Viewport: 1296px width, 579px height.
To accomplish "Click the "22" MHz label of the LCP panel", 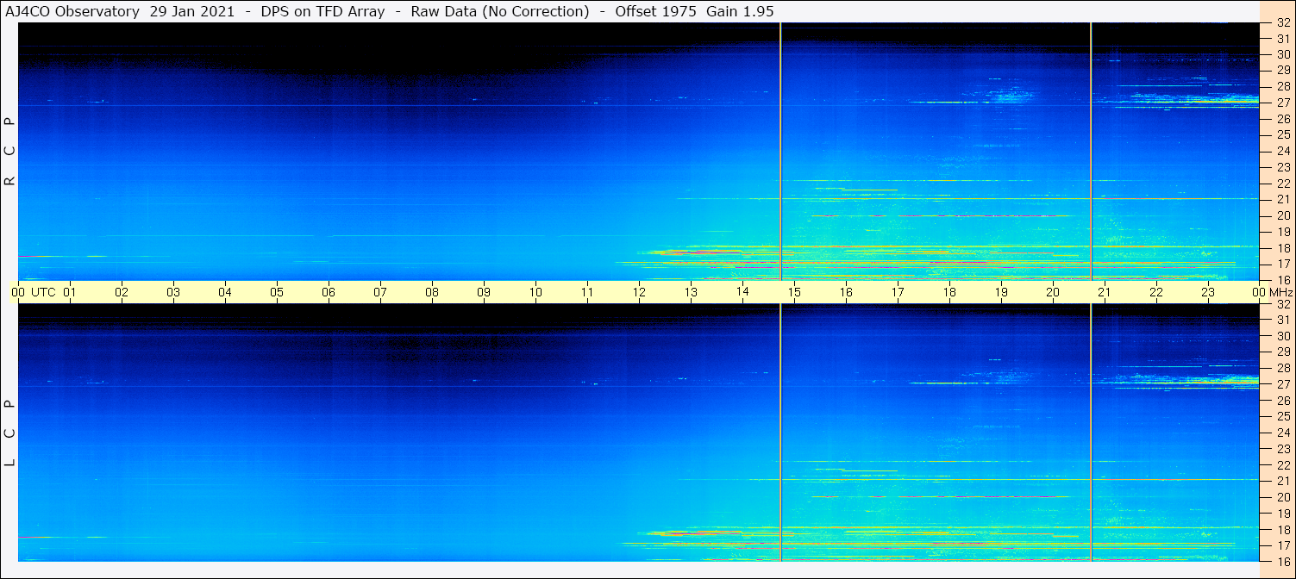I will [x=1283, y=464].
